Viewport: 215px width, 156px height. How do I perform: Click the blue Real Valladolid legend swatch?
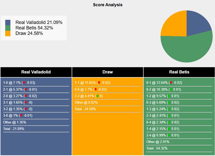pos(8,23)
